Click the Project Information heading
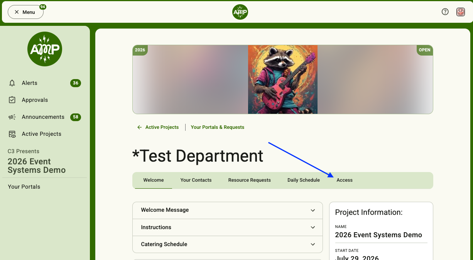Image resolution: width=473 pixels, height=260 pixels. click(369, 212)
